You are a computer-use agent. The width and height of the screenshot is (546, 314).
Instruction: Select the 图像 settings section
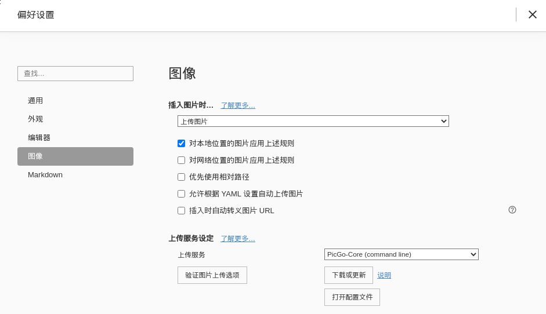click(35, 156)
